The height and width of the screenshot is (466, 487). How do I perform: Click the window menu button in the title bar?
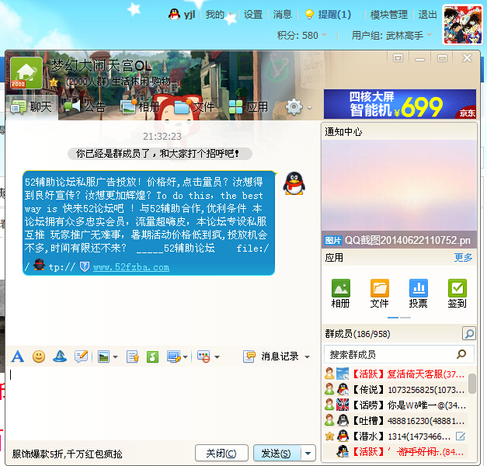pyautogui.click(x=398, y=58)
